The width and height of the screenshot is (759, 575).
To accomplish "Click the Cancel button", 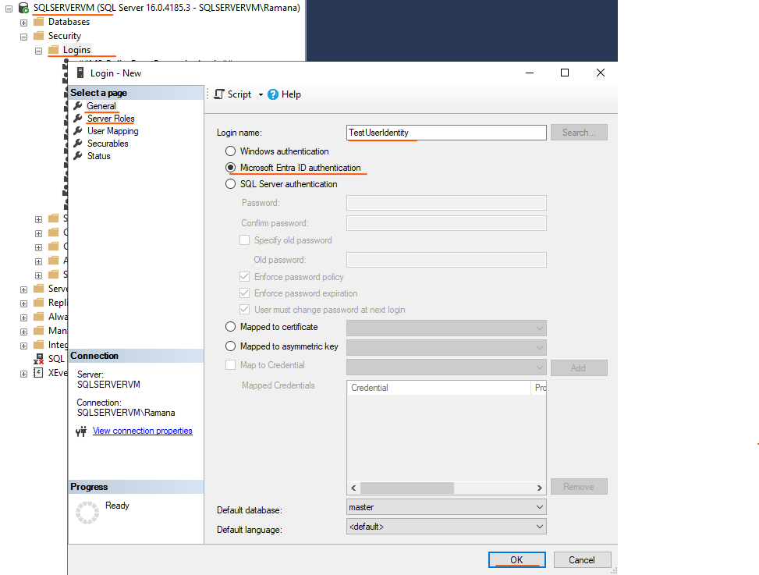I will point(583,560).
